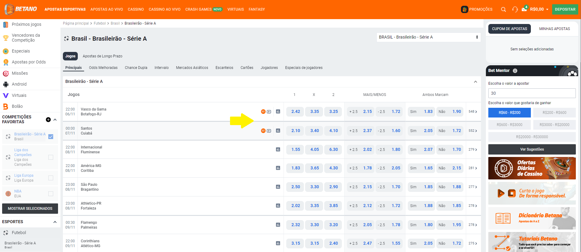Screen dimensions: 581x252
Task: Select the R$200 - R$600 winnings range
Action: pos(555,113)
